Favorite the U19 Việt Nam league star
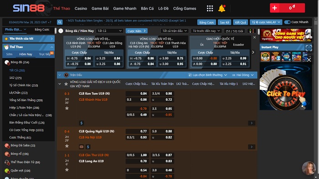 [66, 84]
